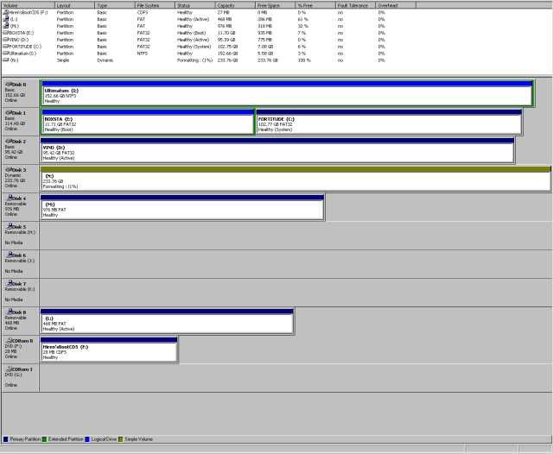Click the Ultimatum volume icon in list

tap(6, 54)
